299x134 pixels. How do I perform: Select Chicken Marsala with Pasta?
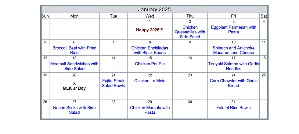pos(150,110)
